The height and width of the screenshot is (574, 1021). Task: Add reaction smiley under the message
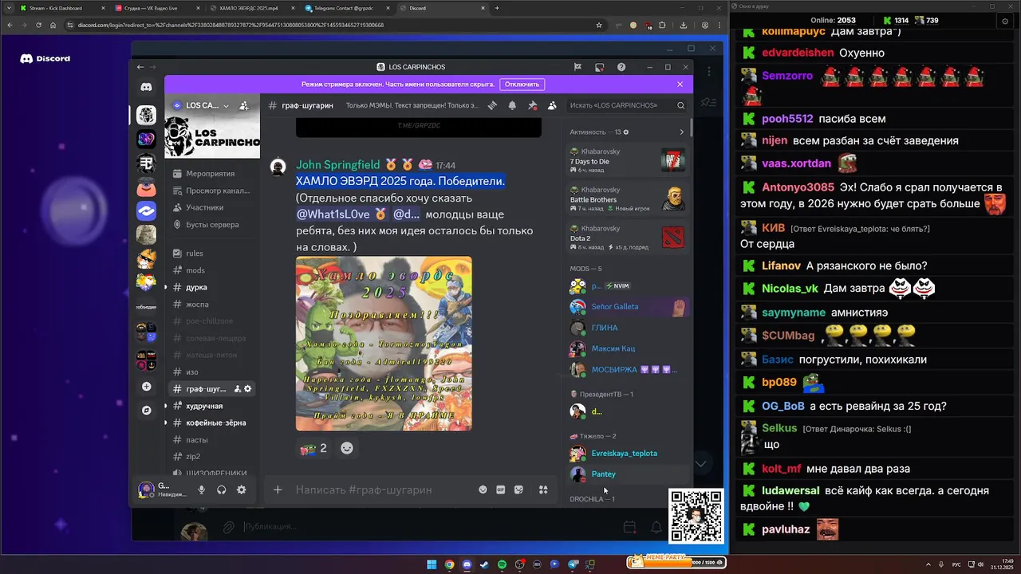click(x=347, y=448)
